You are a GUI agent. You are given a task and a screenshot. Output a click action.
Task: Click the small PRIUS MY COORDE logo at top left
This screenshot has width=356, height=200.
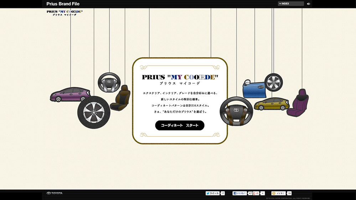[65, 13]
